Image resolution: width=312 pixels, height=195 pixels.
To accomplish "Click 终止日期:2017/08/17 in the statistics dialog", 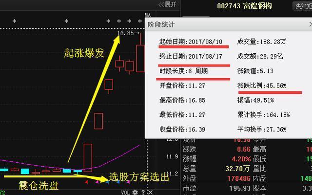I will [191, 56].
